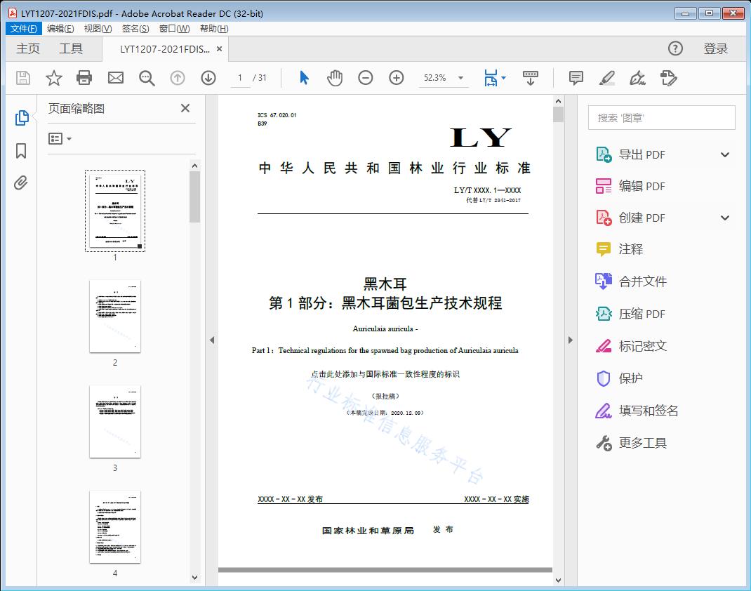Toggle the page thumbnails panel open
This screenshot has width=751, height=591.
click(21, 118)
